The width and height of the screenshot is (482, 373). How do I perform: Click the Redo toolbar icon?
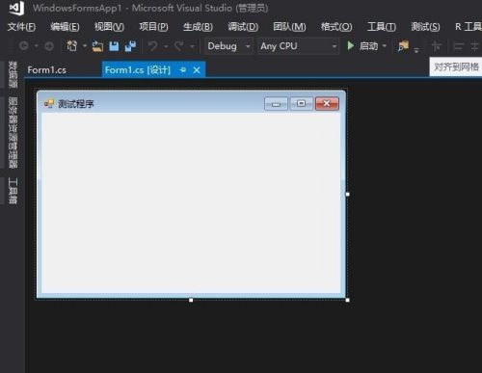[178, 46]
